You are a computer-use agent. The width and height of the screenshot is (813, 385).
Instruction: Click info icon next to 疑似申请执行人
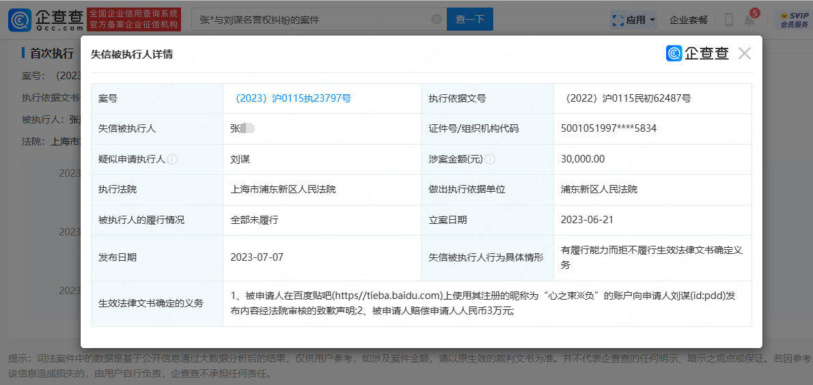(173, 159)
